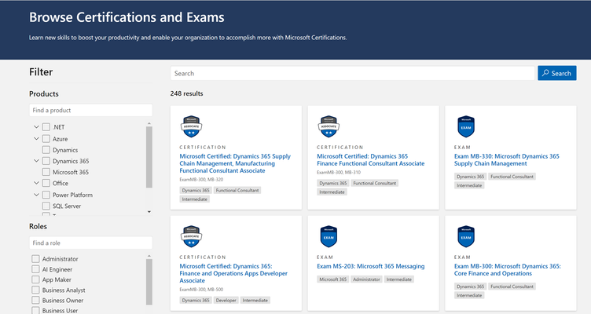This screenshot has width=591, height=314.
Task: Open Exam MS-203: Microsoft 365 Messaging link
Action: tap(370, 266)
